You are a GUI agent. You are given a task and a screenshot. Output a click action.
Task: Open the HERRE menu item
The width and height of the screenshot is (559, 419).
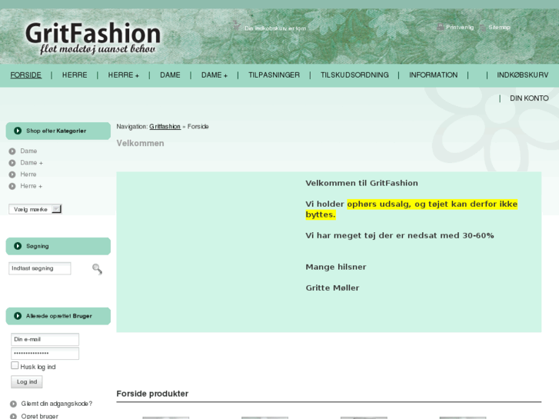coord(75,75)
